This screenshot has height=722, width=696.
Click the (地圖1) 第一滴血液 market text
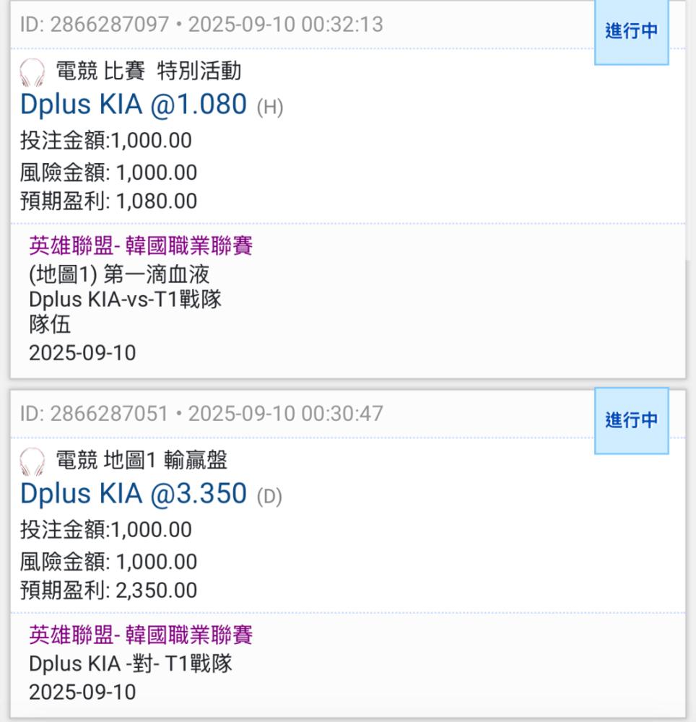[119, 275]
